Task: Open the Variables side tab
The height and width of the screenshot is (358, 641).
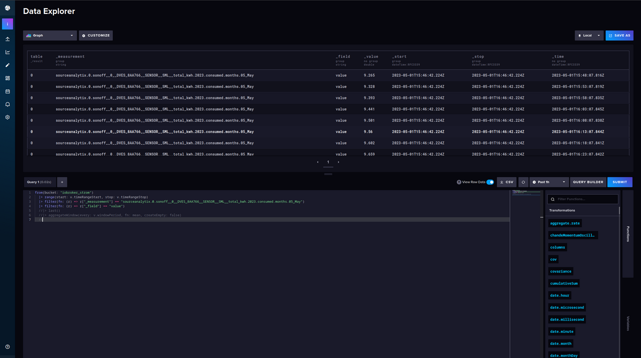Action: [x=628, y=323]
